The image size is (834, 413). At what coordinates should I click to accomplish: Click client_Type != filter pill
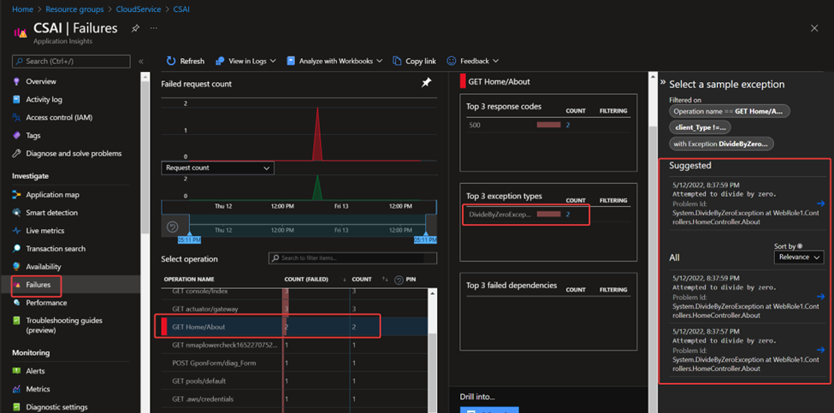pyautogui.click(x=700, y=127)
